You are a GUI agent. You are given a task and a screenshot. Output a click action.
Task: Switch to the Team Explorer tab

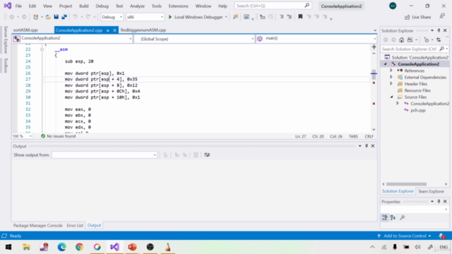(x=431, y=191)
